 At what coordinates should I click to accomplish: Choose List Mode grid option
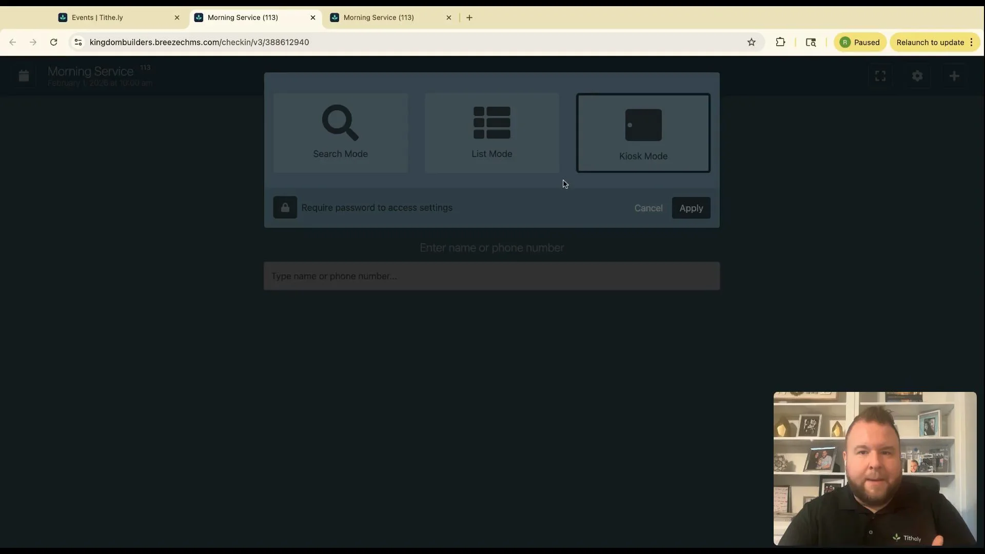point(491,133)
